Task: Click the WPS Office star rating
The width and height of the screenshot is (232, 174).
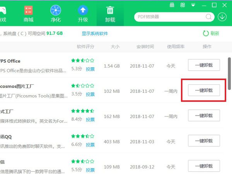Action: click(83, 60)
